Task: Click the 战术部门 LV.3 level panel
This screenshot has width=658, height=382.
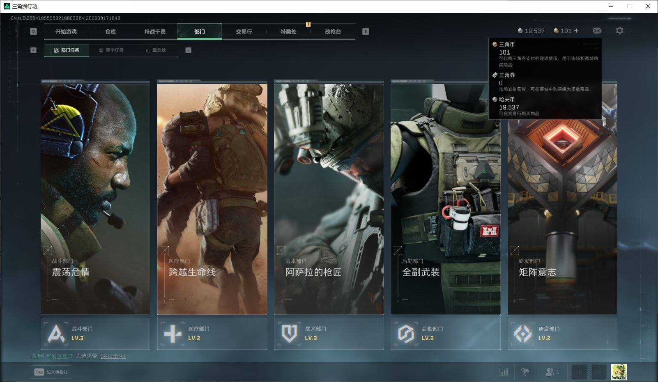Action: tap(329, 334)
